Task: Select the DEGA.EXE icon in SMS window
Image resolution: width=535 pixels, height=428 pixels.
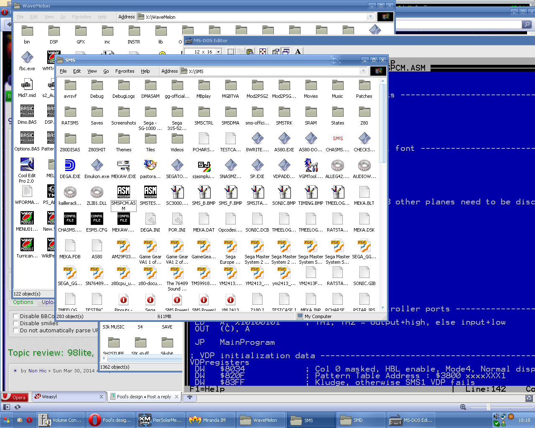Action: [x=70, y=166]
